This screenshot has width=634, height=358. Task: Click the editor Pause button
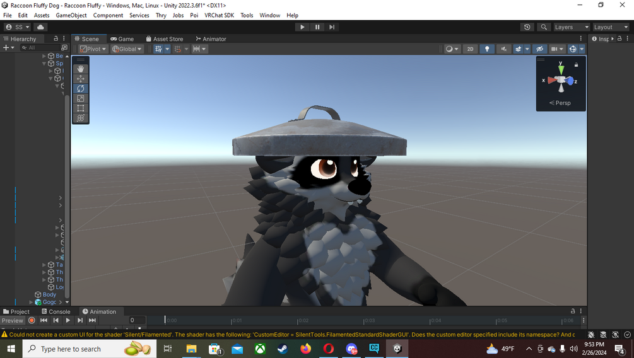click(x=317, y=27)
